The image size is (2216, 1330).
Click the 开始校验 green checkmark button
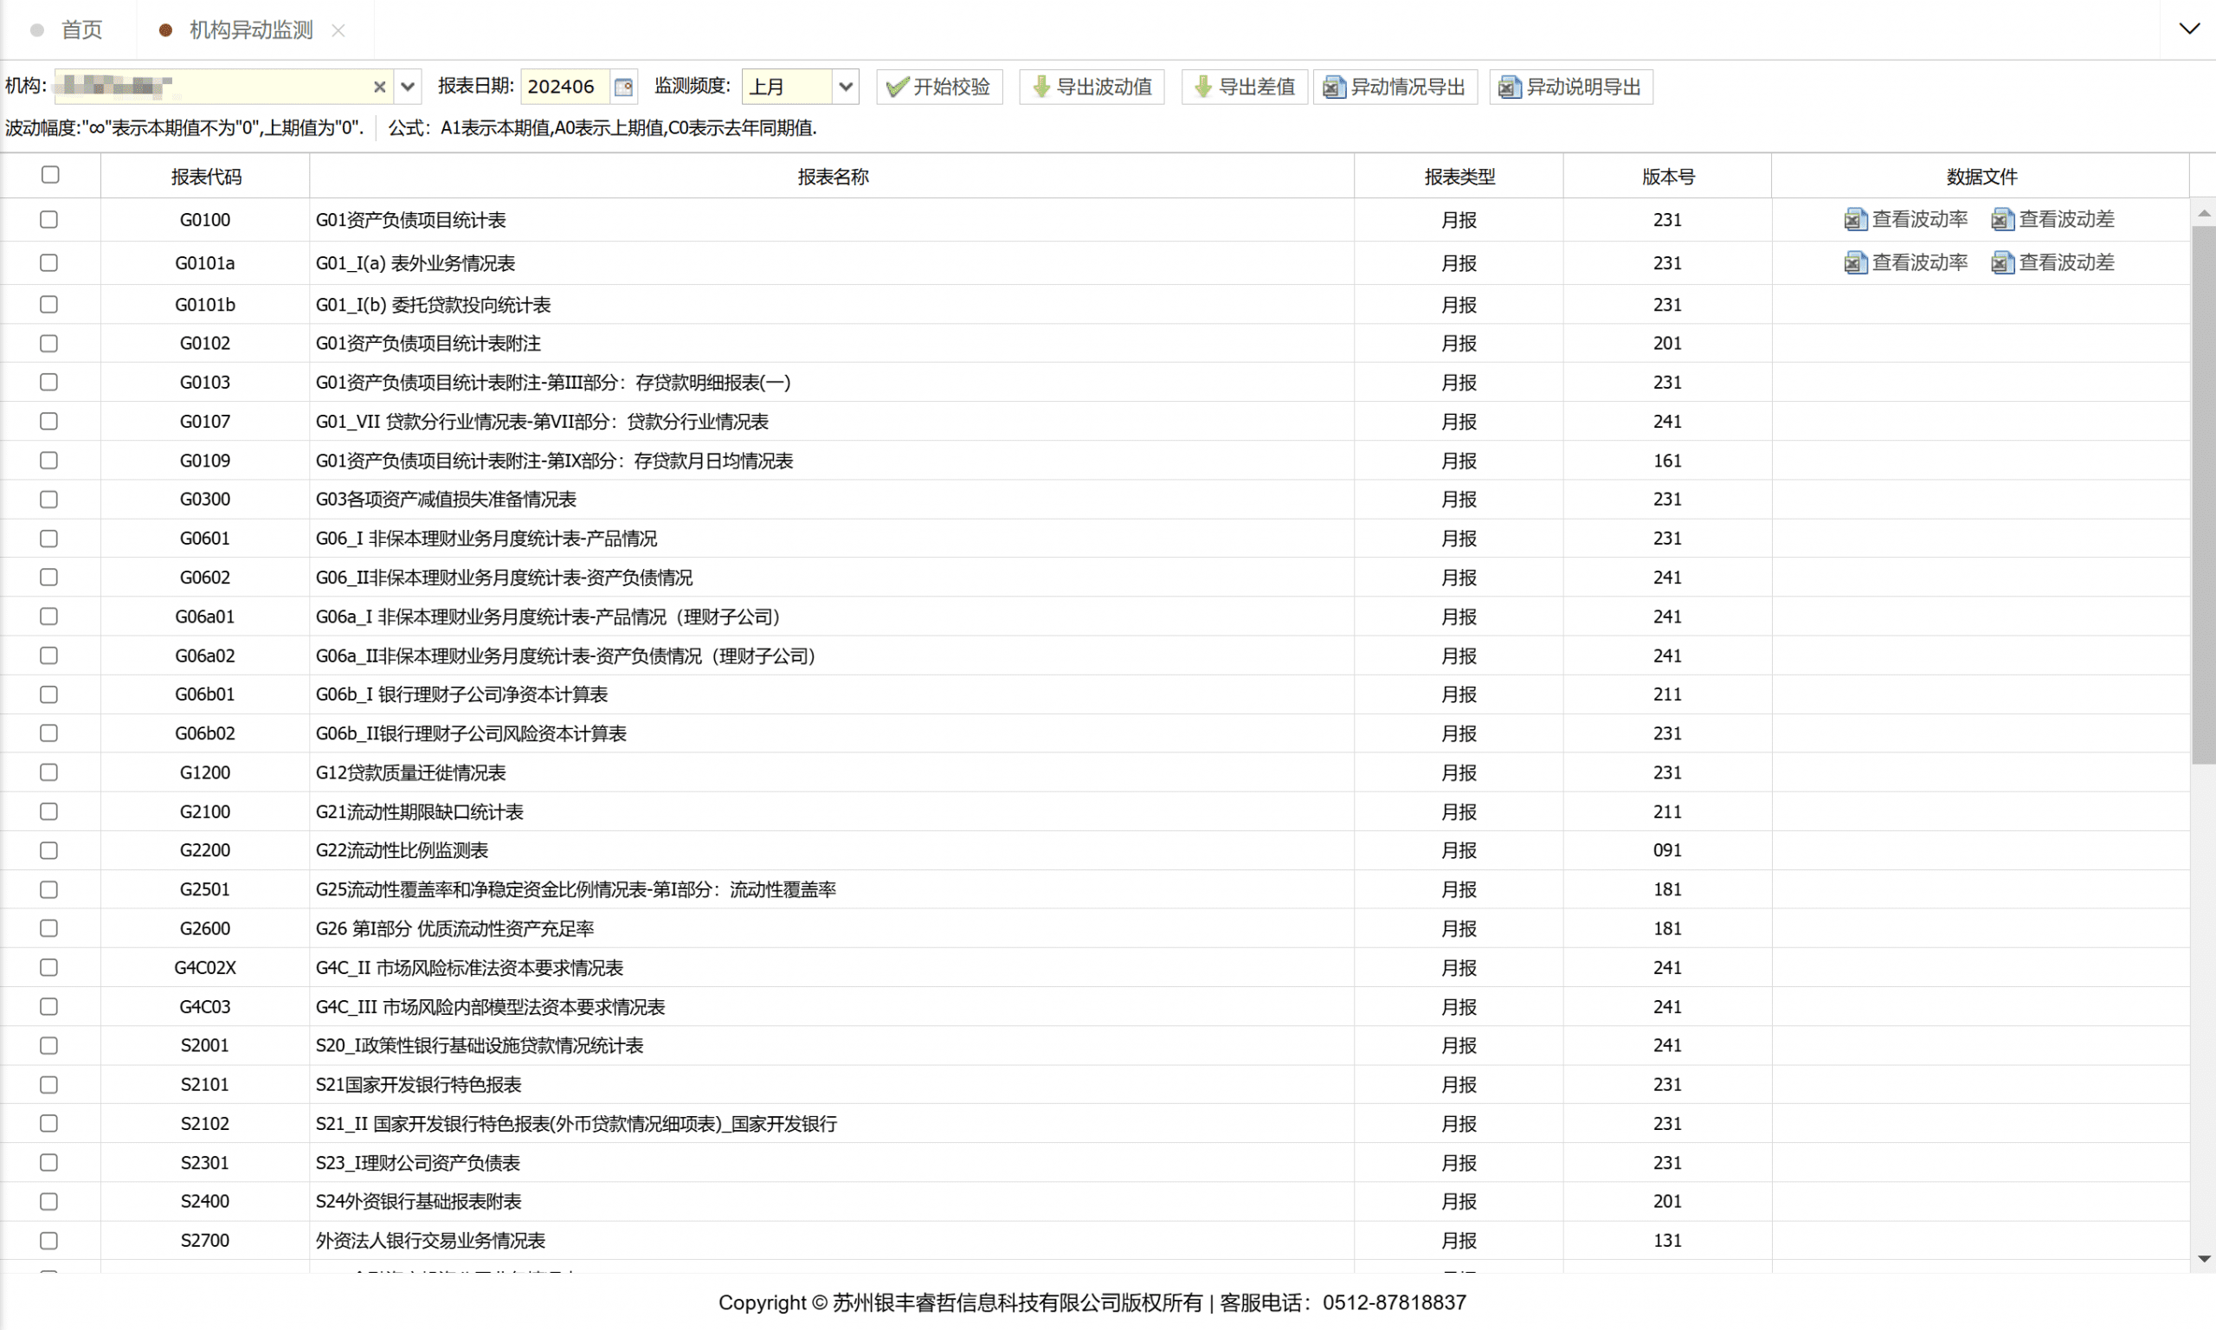click(x=938, y=87)
